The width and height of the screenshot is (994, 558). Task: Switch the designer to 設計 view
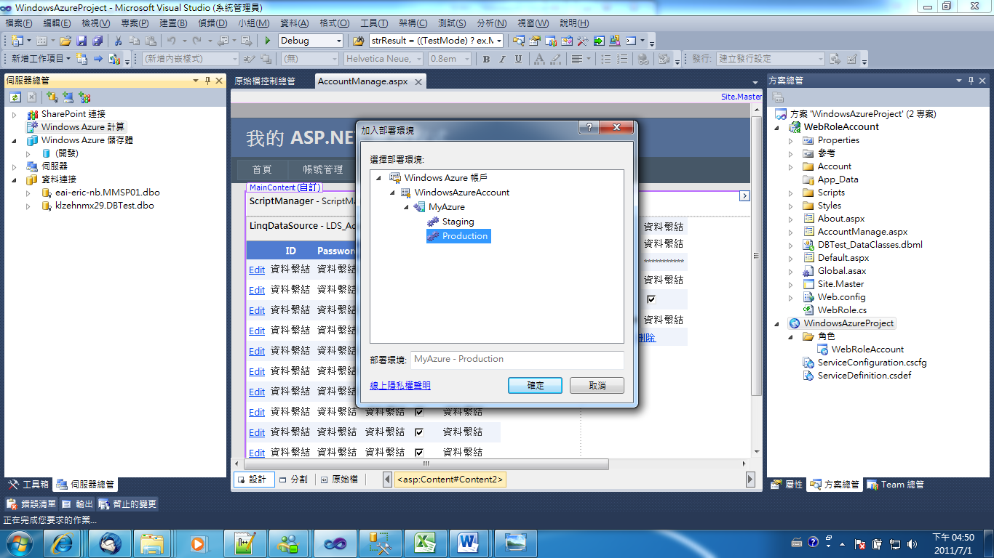(x=253, y=480)
